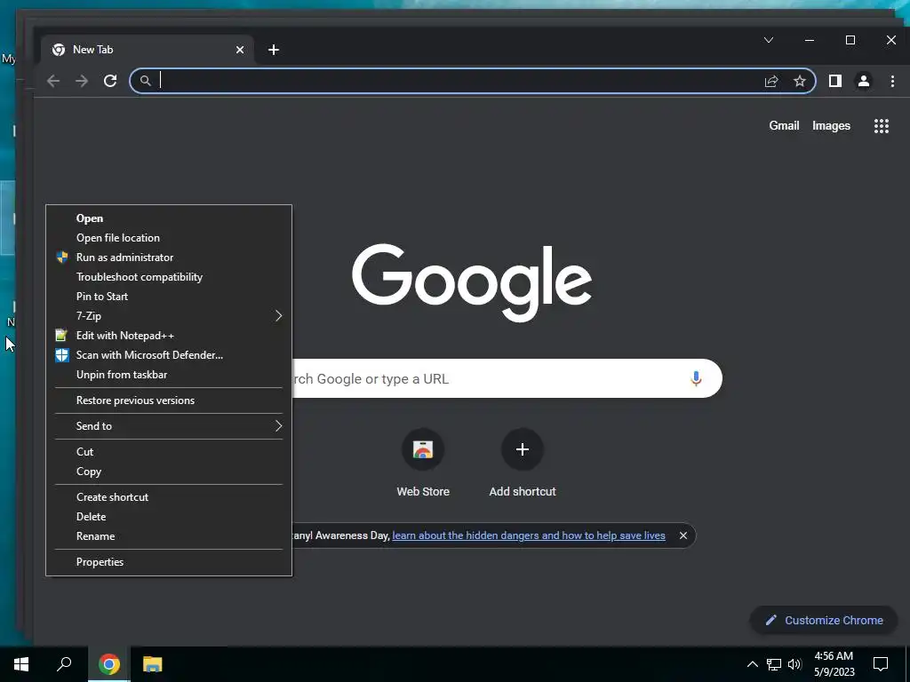Close the New Tab tab
This screenshot has height=682, width=910.
pyautogui.click(x=240, y=50)
